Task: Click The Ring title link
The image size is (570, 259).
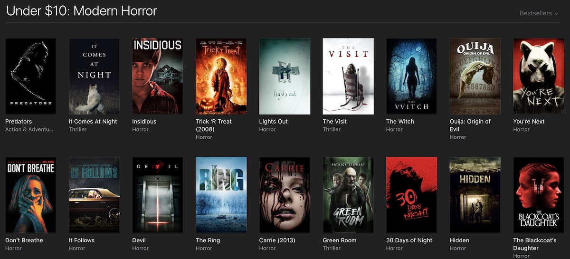Action: click(x=208, y=240)
